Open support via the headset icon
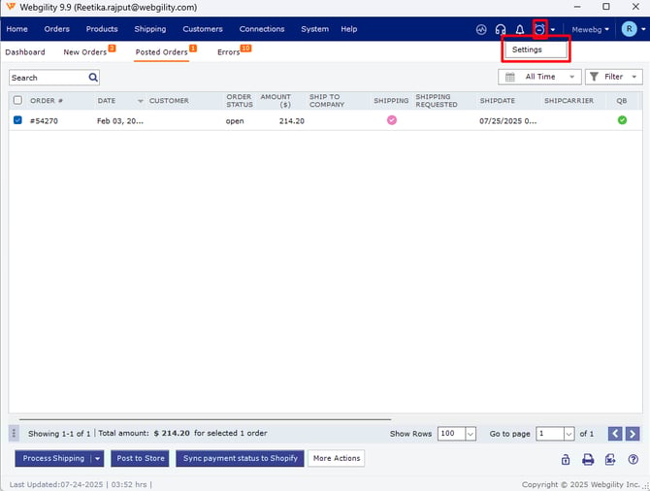 click(x=501, y=30)
